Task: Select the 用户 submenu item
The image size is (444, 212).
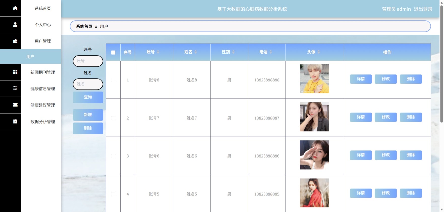Action: 30,57
